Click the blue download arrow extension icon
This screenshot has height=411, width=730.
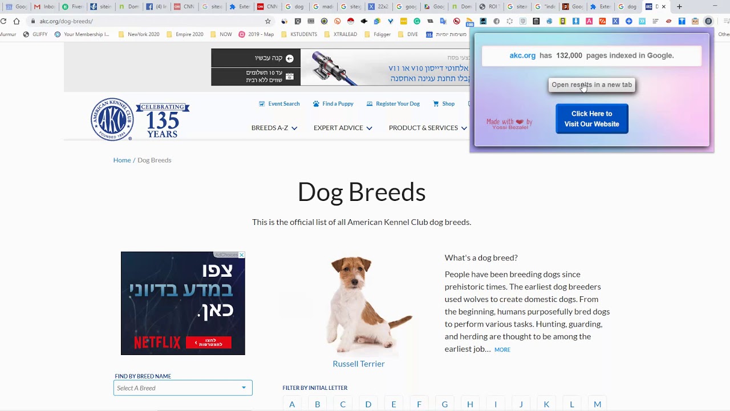coord(576,21)
